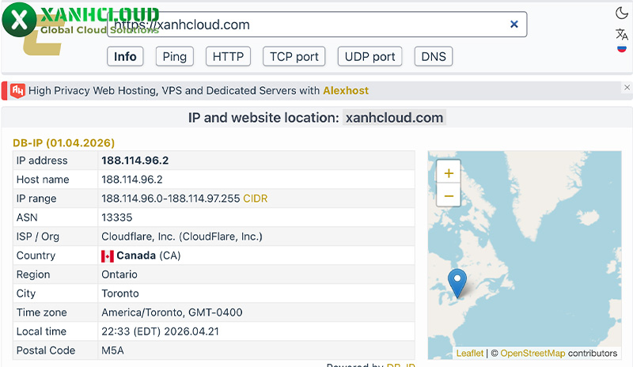Toggle dark mode with the moon icon
Viewport: 633px width, 367px height.
click(x=622, y=13)
